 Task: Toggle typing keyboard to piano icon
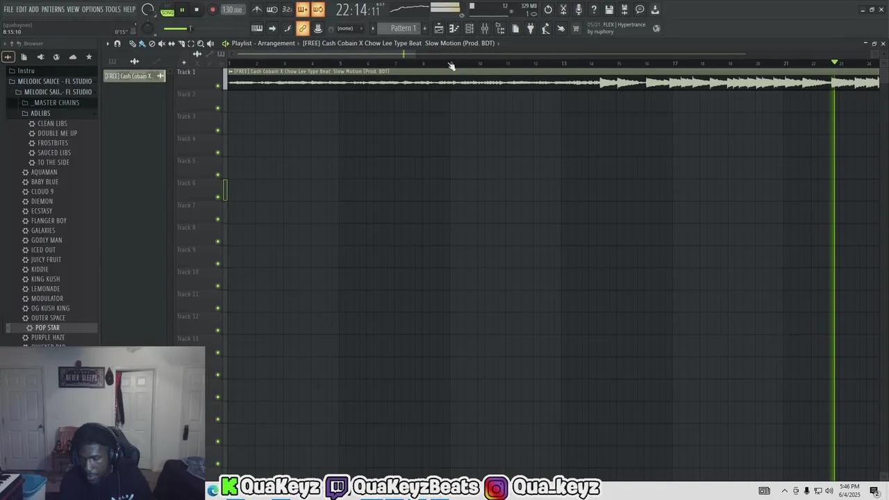(257, 28)
